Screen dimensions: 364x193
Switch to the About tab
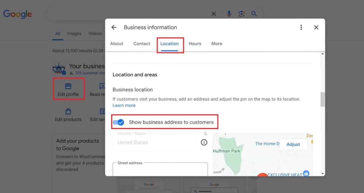(117, 44)
